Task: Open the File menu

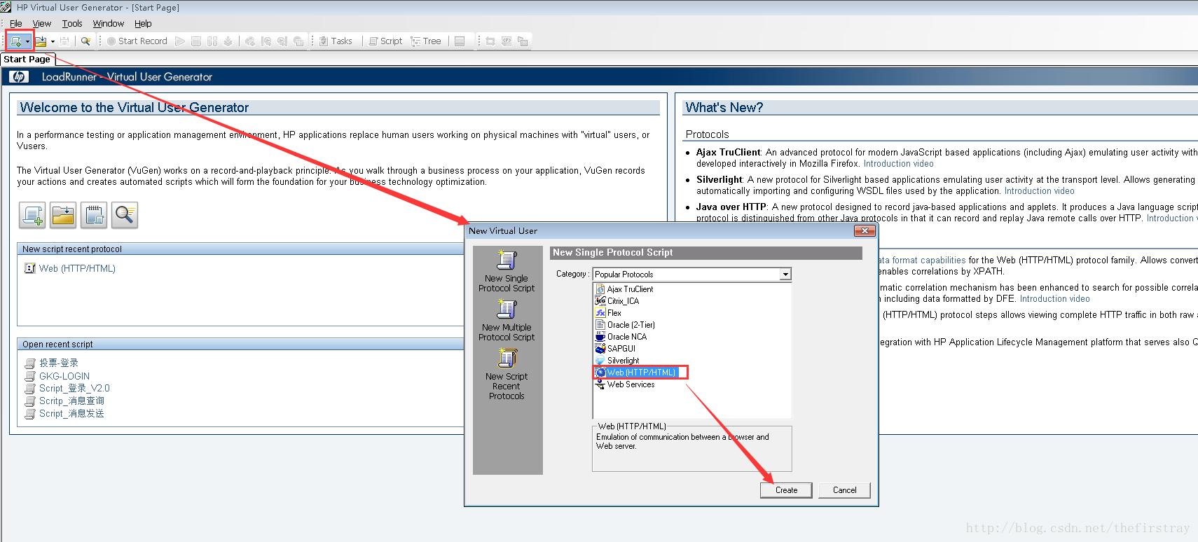Action: tap(15, 23)
